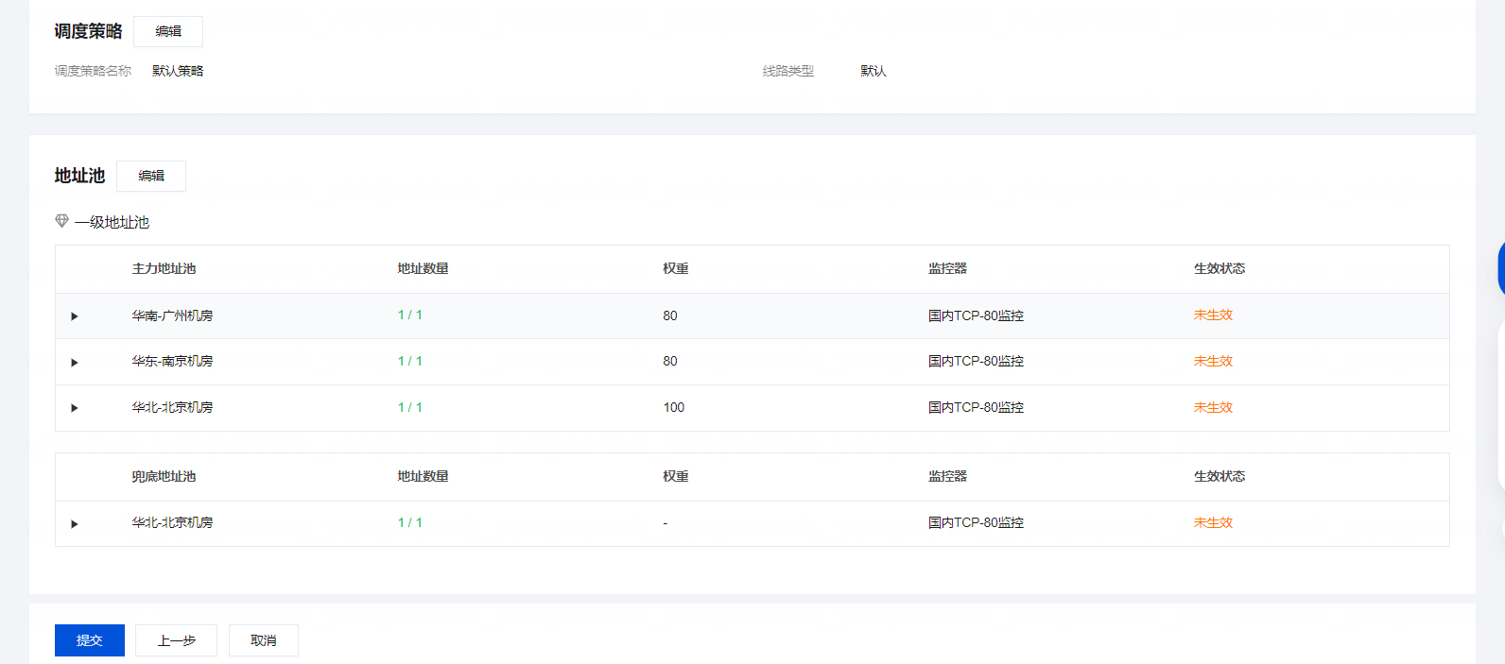Expand the 华东-南京机房 row
Screen dimensions: 1505x664
[75, 363]
